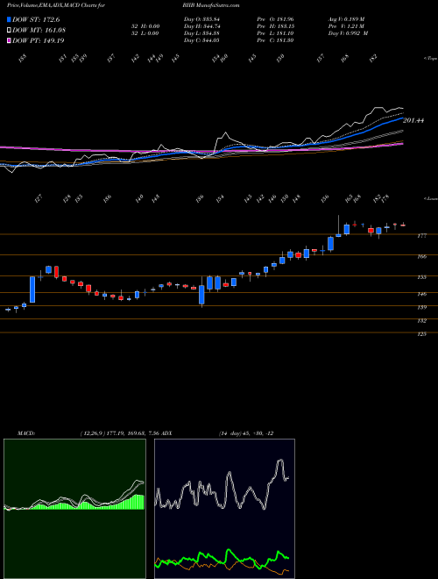The height and width of the screenshot is (579, 438).
Task: Click the 'Avg V:' average volume text
Action: click(x=347, y=19)
